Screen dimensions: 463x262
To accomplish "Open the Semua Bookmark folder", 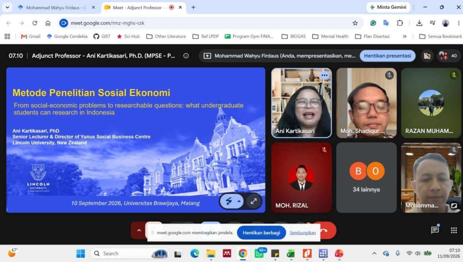I will coord(440,36).
